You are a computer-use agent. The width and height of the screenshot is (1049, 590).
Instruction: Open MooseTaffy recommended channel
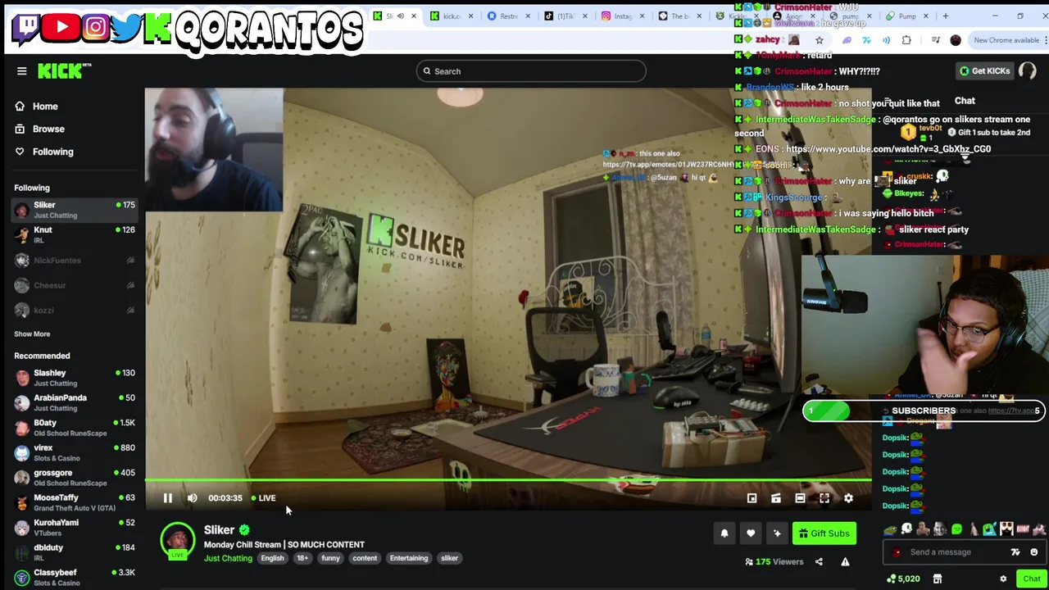(74, 502)
